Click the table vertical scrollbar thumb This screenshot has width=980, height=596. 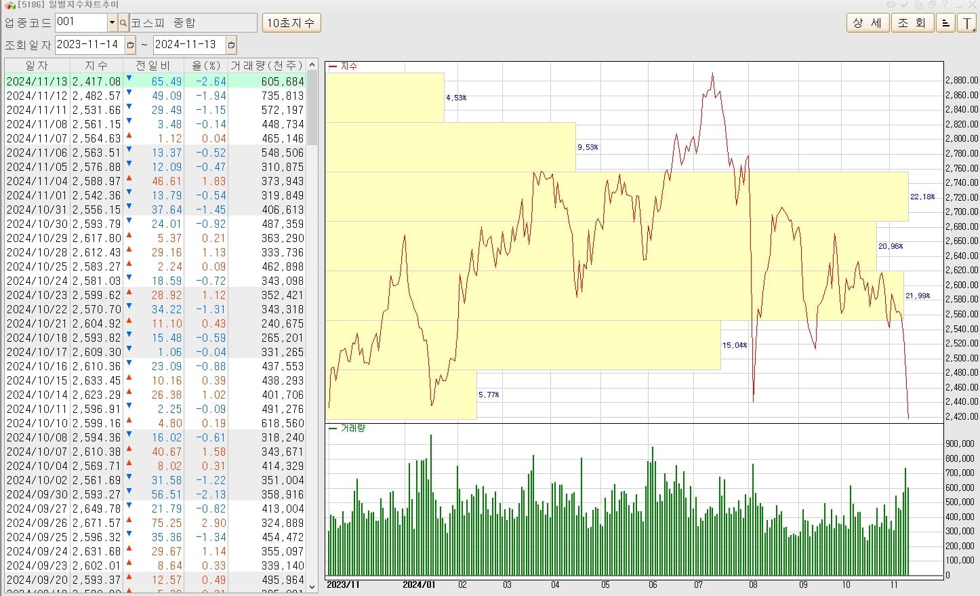tap(312, 108)
